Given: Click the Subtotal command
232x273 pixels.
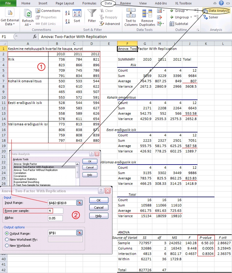Looking at the screenshot, I should pyautogui.click(x=179, y=24).
